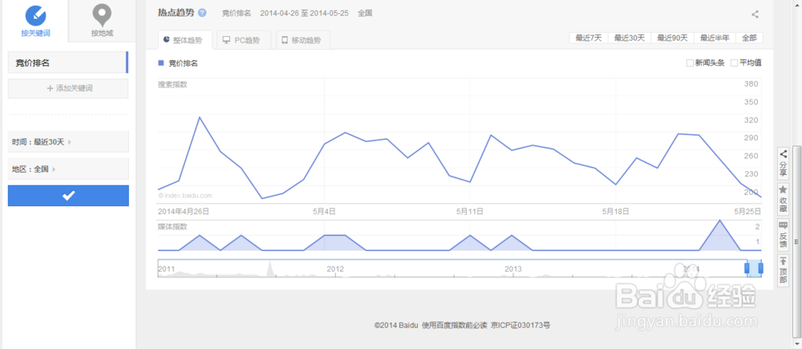802x349 pixels.
Task: Click the 反馈 feedback sidebar button
Action: point(783,235)
